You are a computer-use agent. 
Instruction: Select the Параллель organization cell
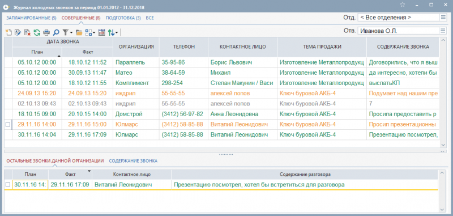tap(136, 62)
